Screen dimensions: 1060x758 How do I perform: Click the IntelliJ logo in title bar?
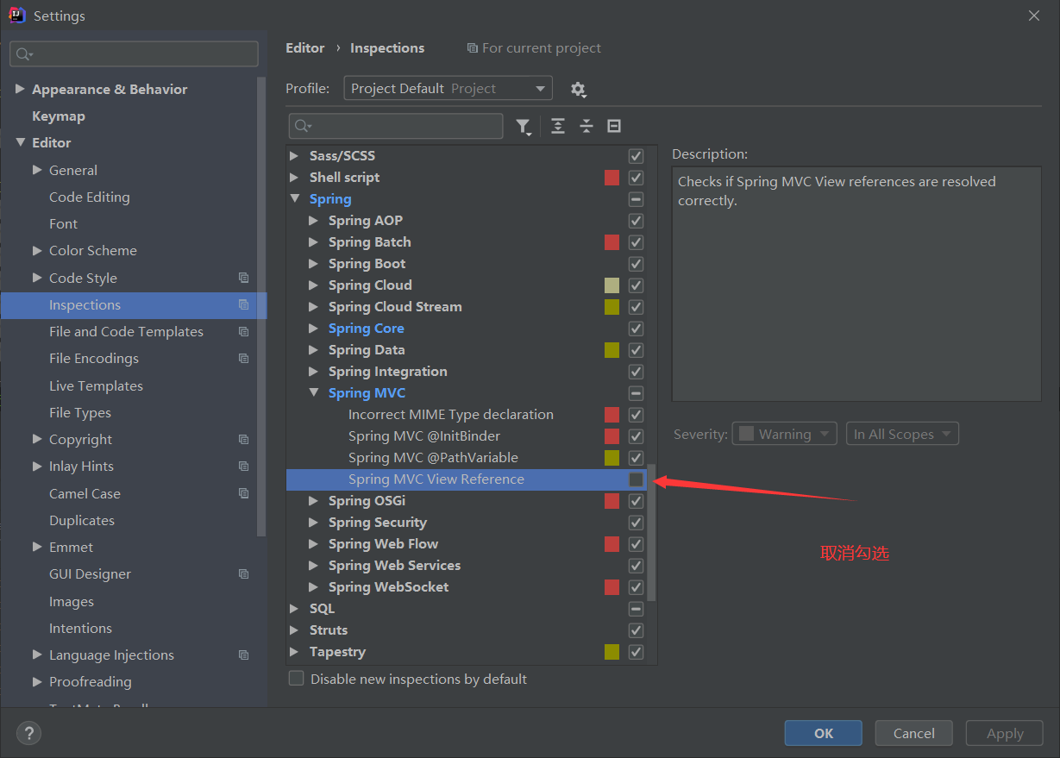tap(17, 15)
